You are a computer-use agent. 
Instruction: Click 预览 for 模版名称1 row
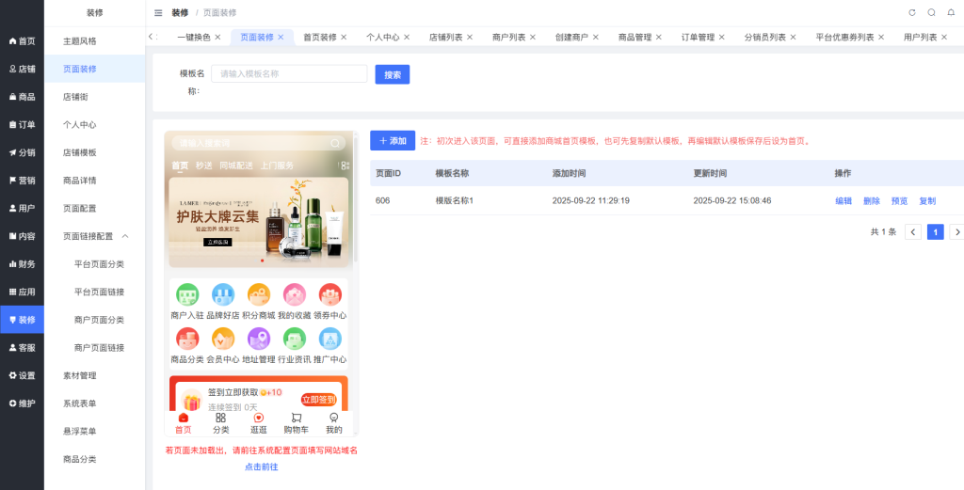coord(899,200)
